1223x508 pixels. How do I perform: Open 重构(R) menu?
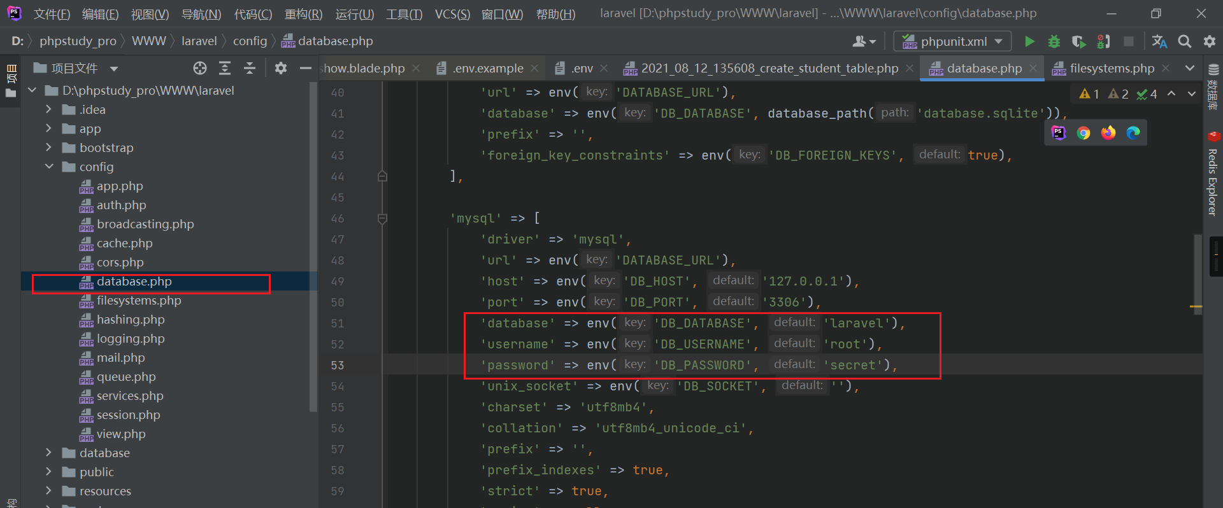tap(303, 14)
